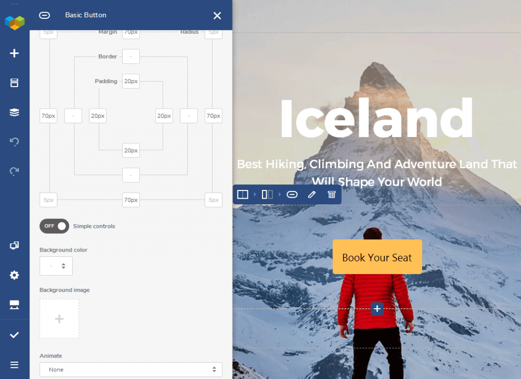Click the 'Padding' label in design box
This screenshot has height=379, width=521.
coord(106,81)
